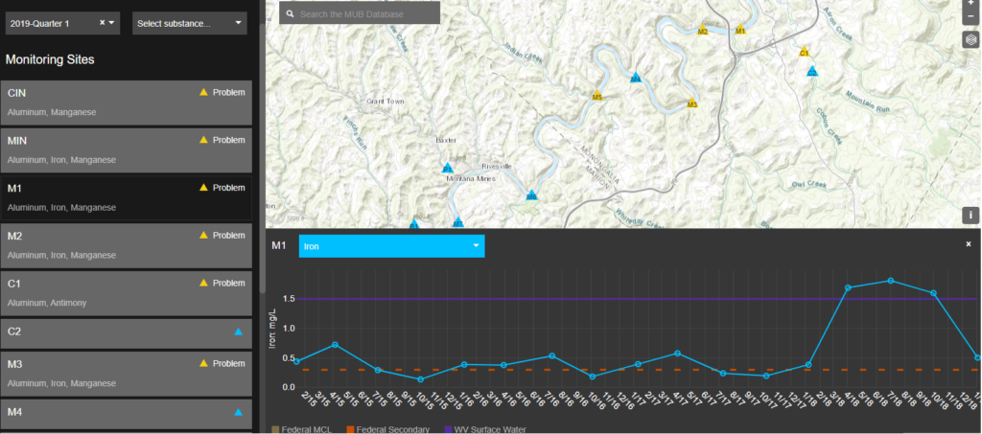This screenshot has height=434, width=982.
Task: Click the 7/18 peak data point
Action: click(891, 281)
